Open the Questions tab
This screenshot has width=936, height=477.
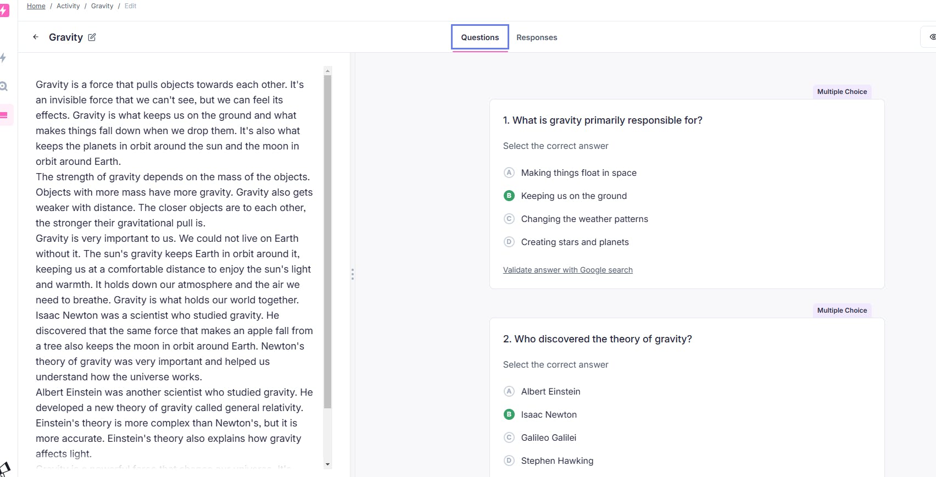coord(480,37)
